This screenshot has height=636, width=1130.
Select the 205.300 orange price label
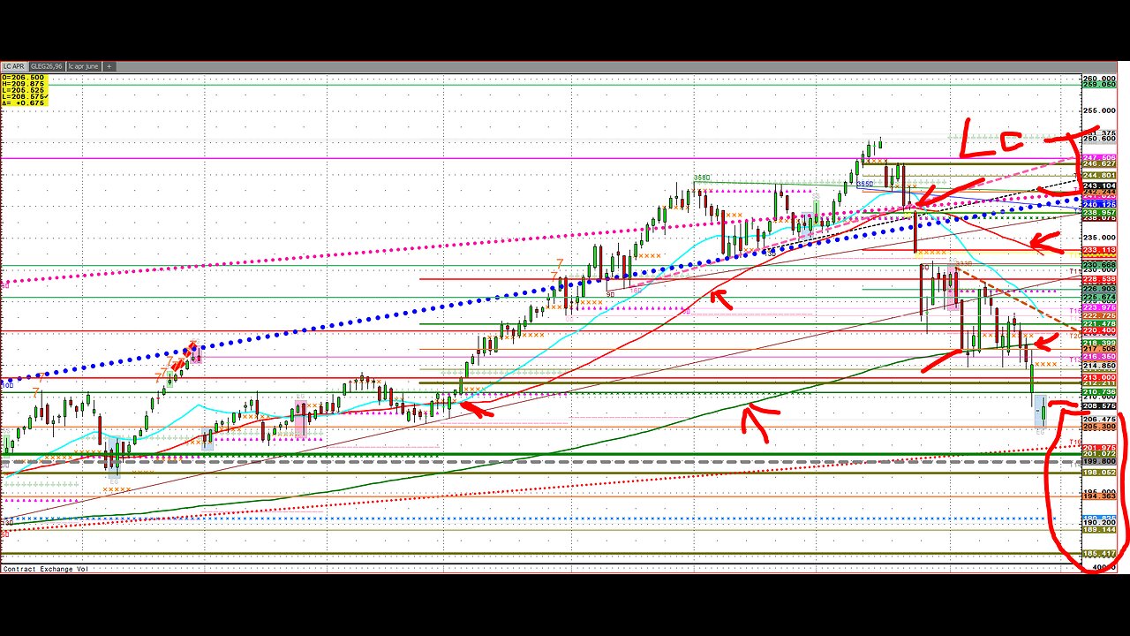(1099, 427)
